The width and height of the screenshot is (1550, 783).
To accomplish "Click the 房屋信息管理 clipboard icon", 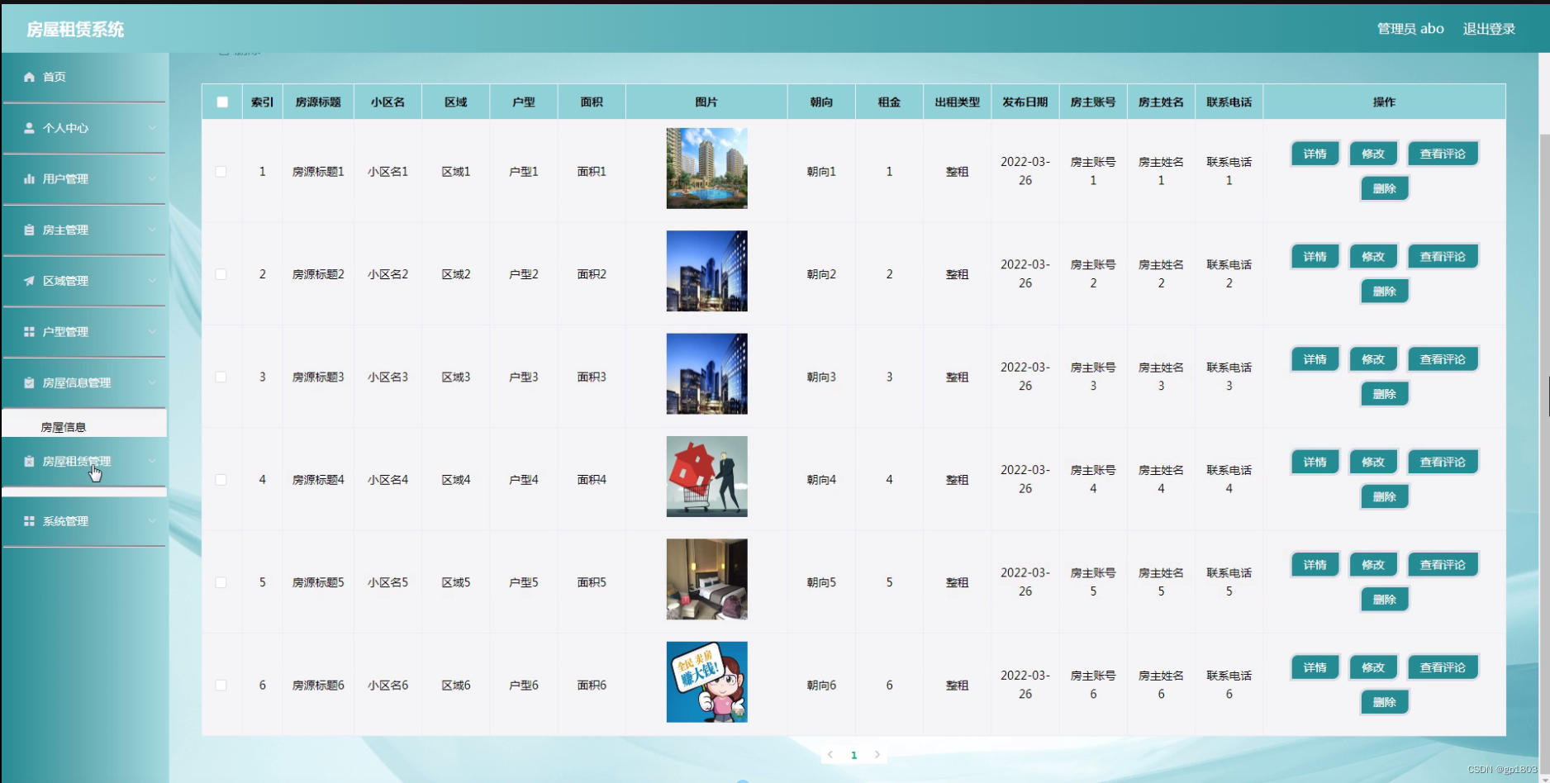I will (29, 382).
